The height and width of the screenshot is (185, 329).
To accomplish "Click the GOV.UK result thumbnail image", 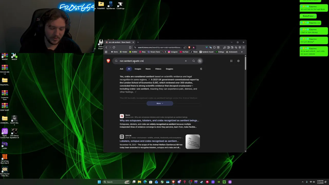I will [x=193, y=142].
